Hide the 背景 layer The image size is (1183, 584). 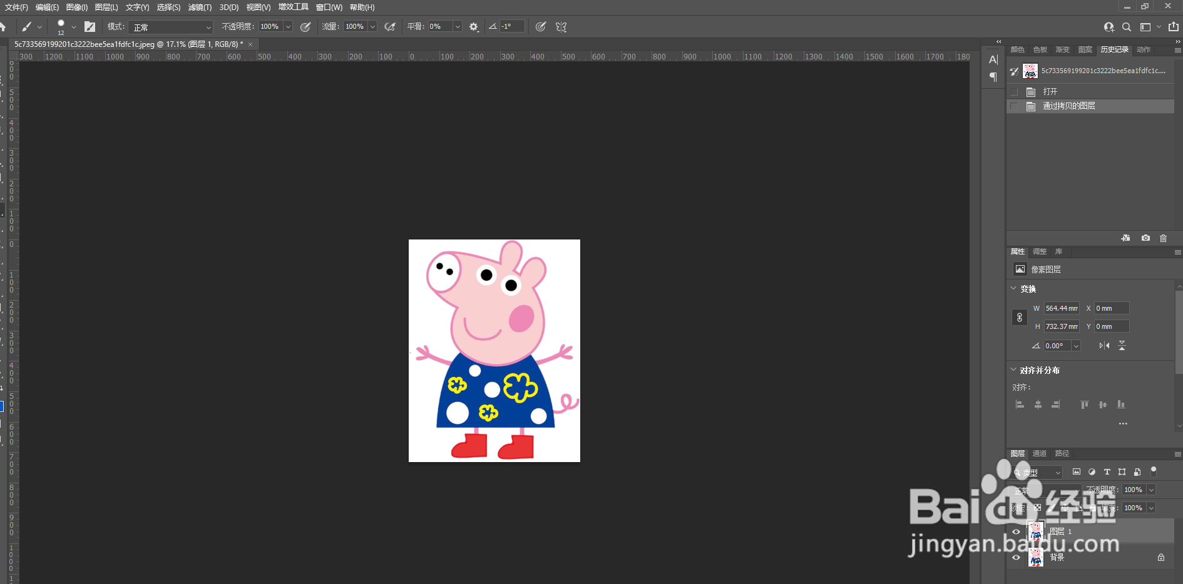(x=1016, y=558)
